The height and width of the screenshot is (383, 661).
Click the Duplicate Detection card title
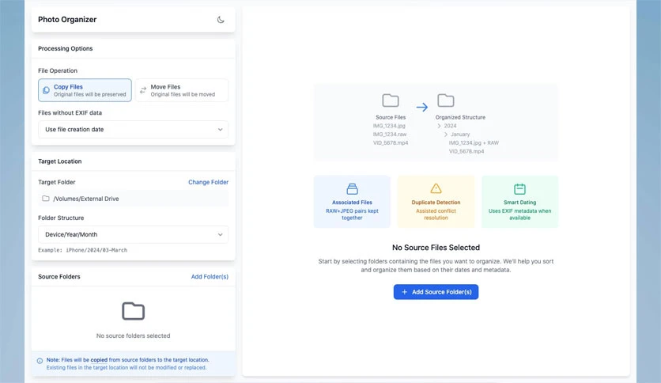[x=436, y=203]
